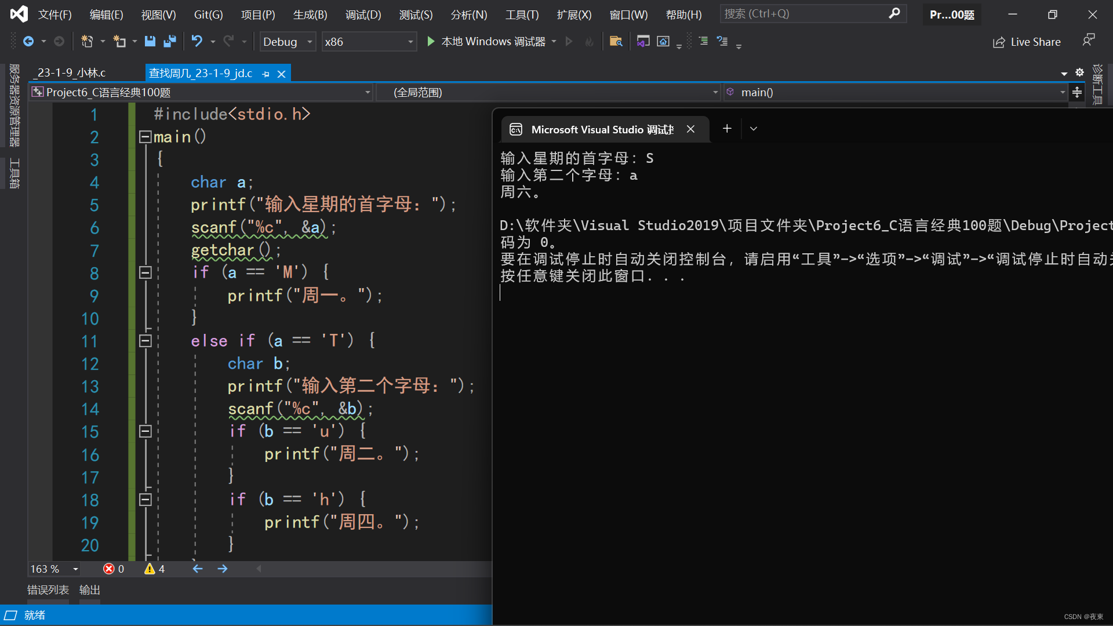Viewport: 1113px width, 626px height.
Task: Click the Navigate Backward icon
Action: [28, 41]
